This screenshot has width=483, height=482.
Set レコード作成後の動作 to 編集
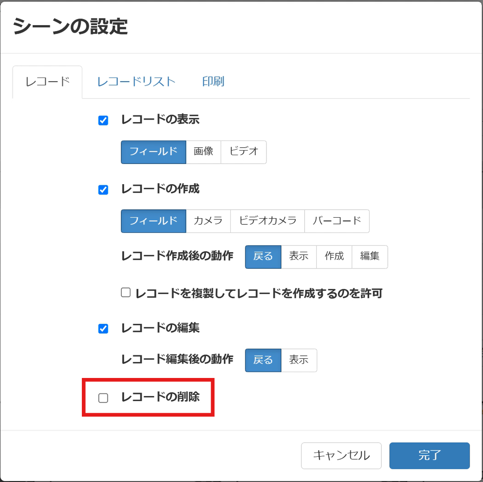point(370,257)
